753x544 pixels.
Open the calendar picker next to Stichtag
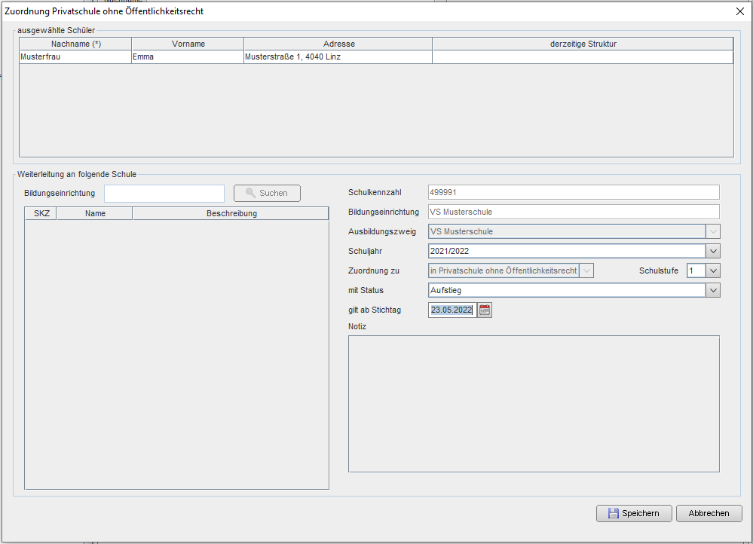pyautogui.click(x=485, y=310)
